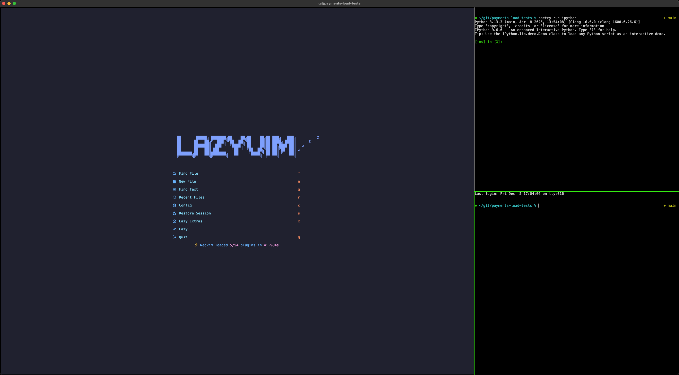Click the green fullscreen traffic light button
Viewport: 679px width, 375px height.
click(x=15, y=3)
